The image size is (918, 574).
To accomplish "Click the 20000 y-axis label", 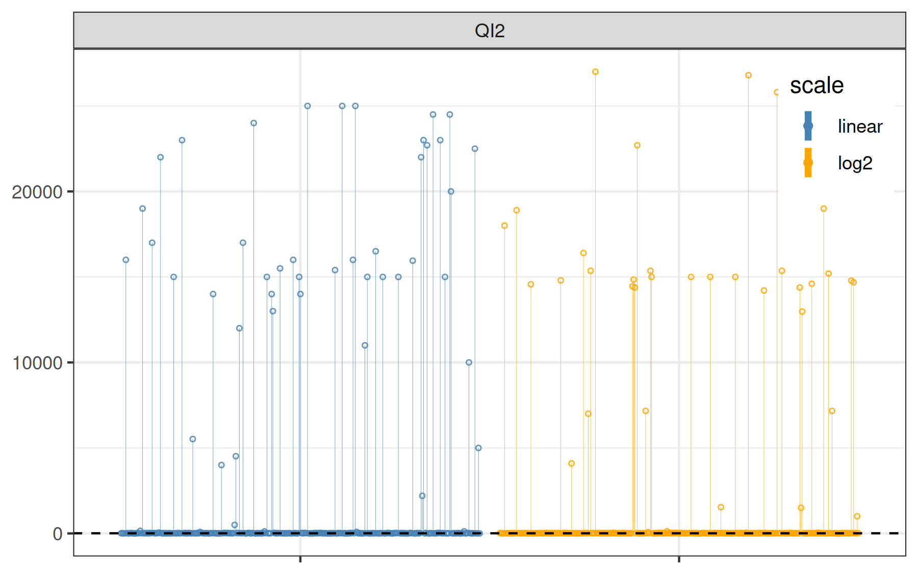I will [37, 192].
